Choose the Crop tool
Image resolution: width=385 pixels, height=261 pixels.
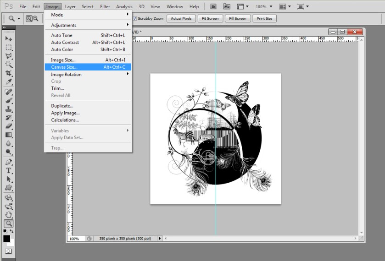point(9,73)
